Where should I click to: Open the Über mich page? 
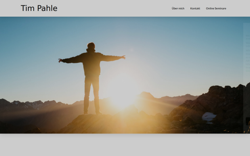178,8
